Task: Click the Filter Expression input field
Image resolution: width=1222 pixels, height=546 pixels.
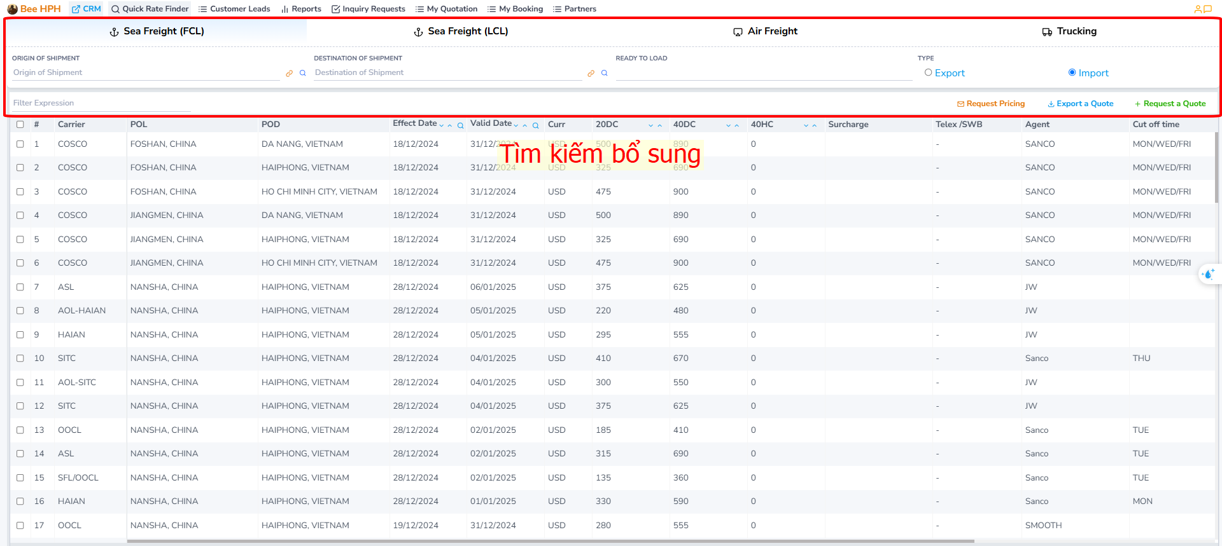Action: pyautogui.click(x=101, y=103)
